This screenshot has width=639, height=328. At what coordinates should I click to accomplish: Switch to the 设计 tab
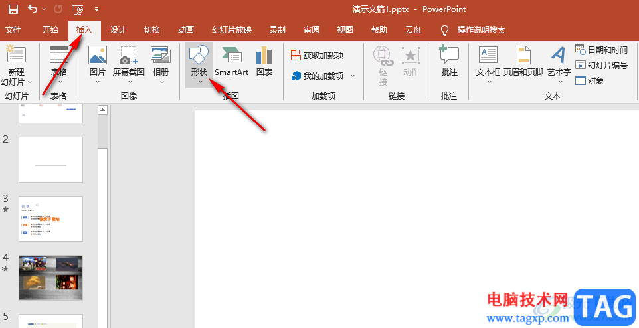click(118, 30)
